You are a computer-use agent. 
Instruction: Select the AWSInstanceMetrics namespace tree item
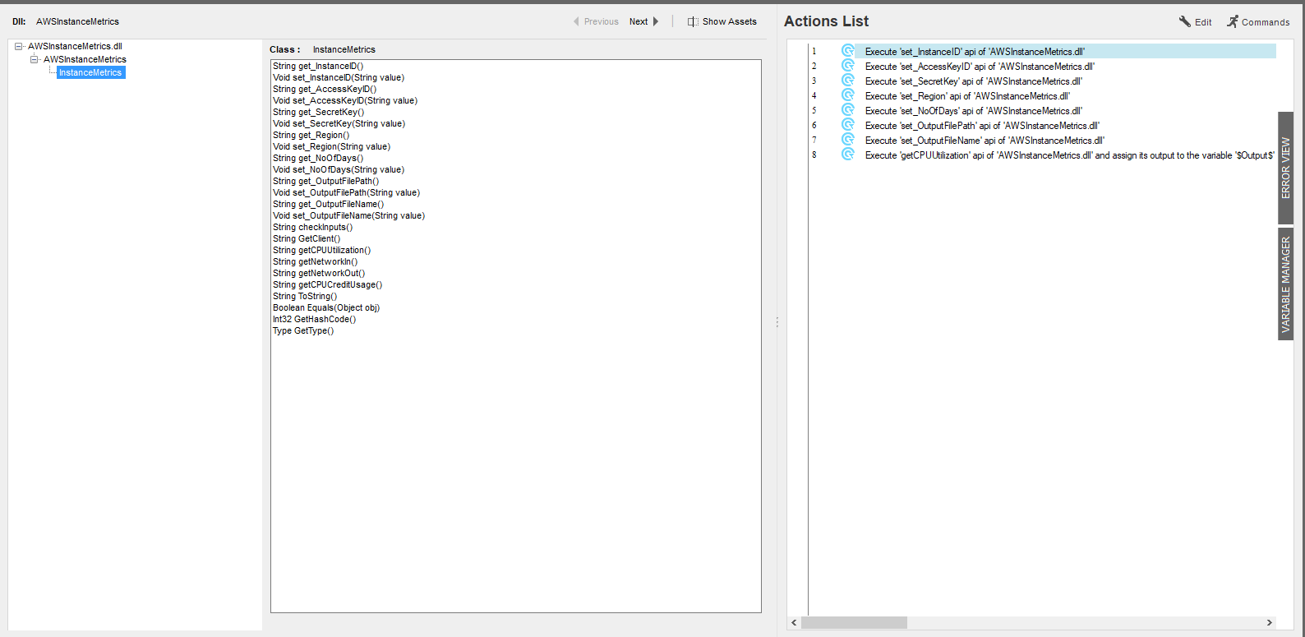tap(85, 59)
